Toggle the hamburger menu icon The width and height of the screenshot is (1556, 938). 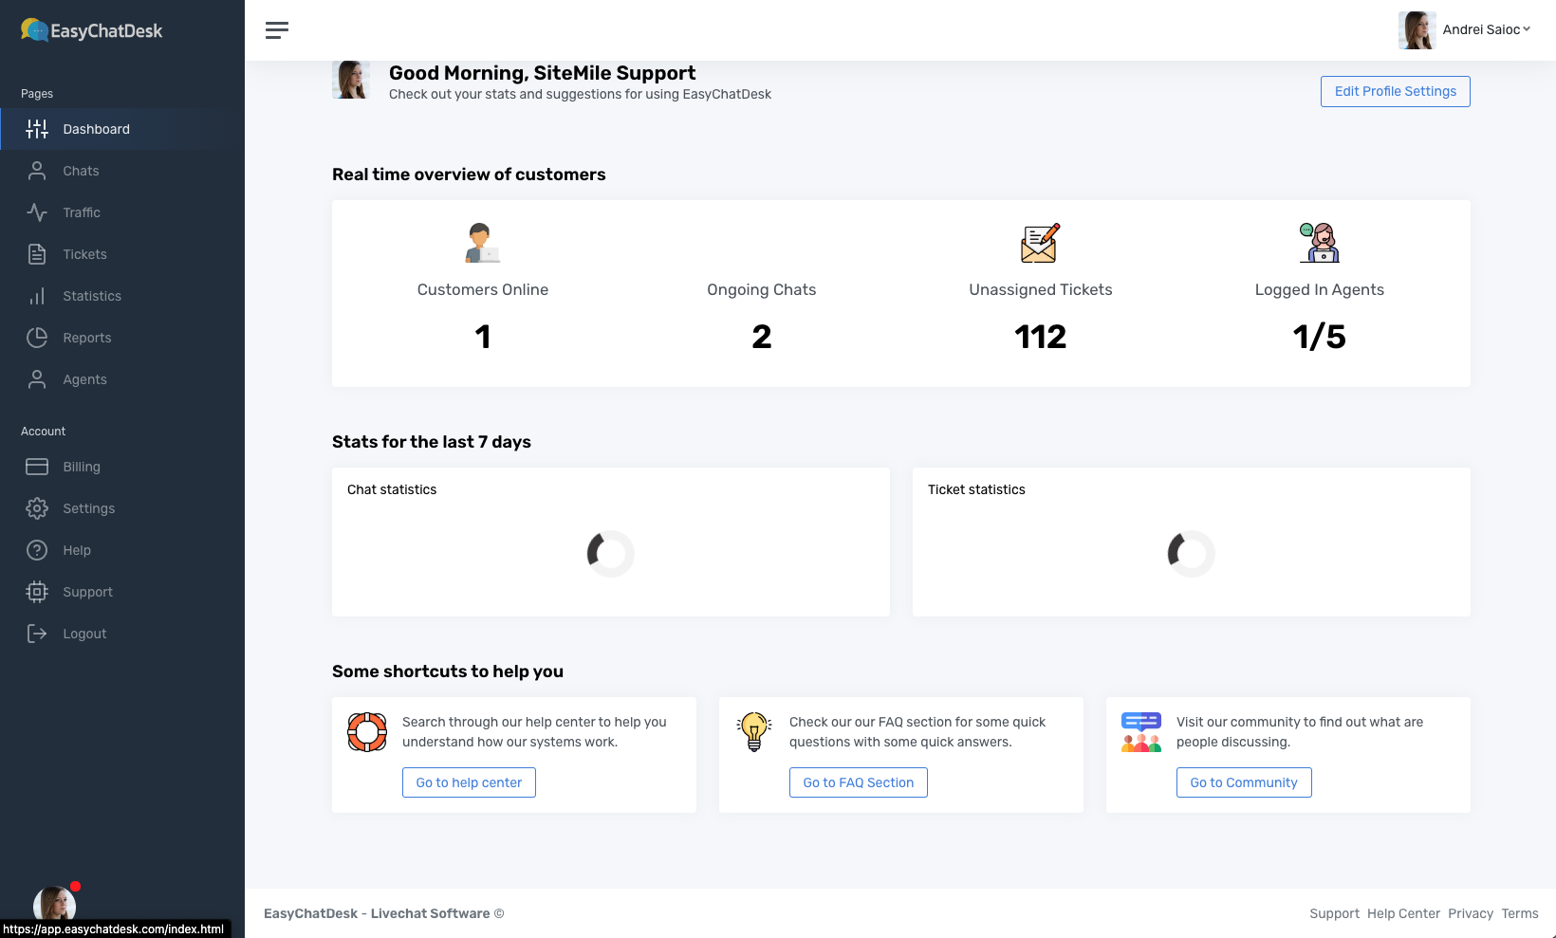[x=277, y=30]
